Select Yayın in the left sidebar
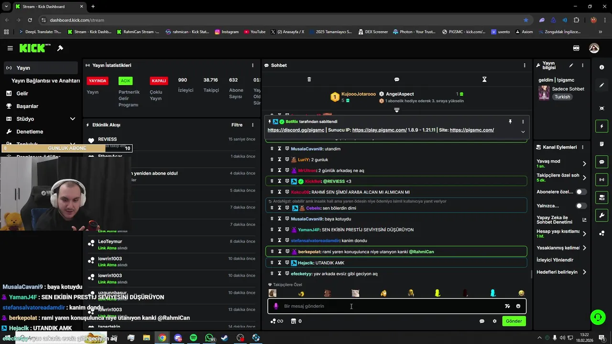Screen dimensions: 612x344 pos(40,68)
